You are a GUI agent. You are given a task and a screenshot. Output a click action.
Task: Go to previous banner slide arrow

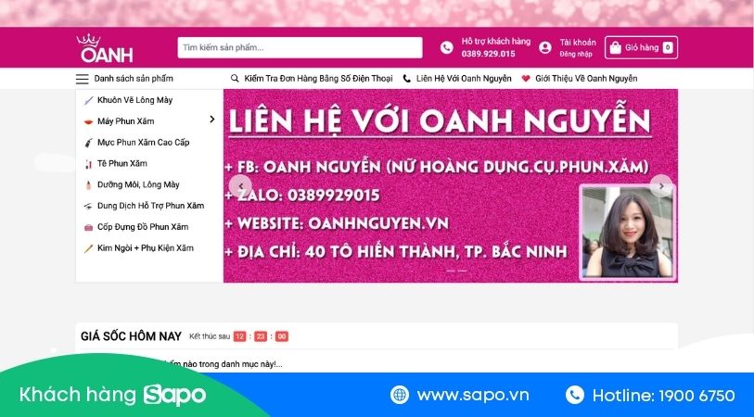point(240,186)
